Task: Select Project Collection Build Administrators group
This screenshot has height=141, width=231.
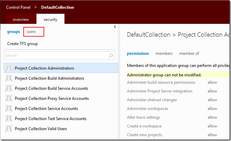Action: pyautogui.click(x=61, y=78)
